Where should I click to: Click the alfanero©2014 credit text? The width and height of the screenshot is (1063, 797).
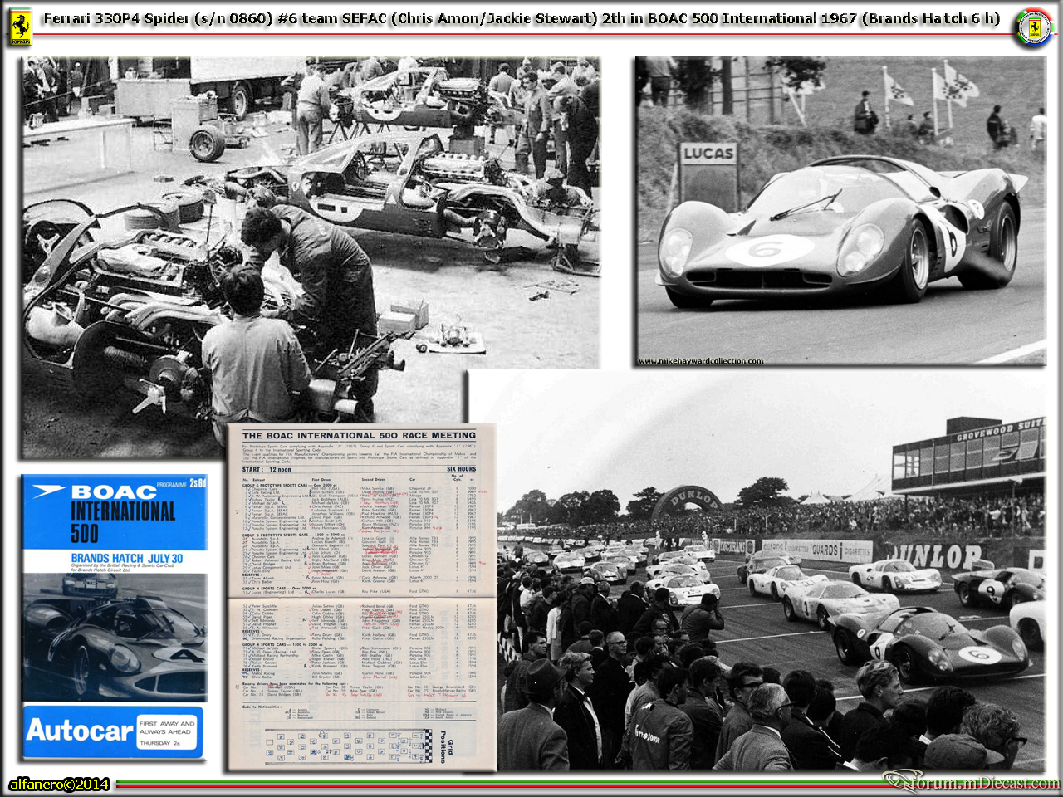(x=59, y=784)
